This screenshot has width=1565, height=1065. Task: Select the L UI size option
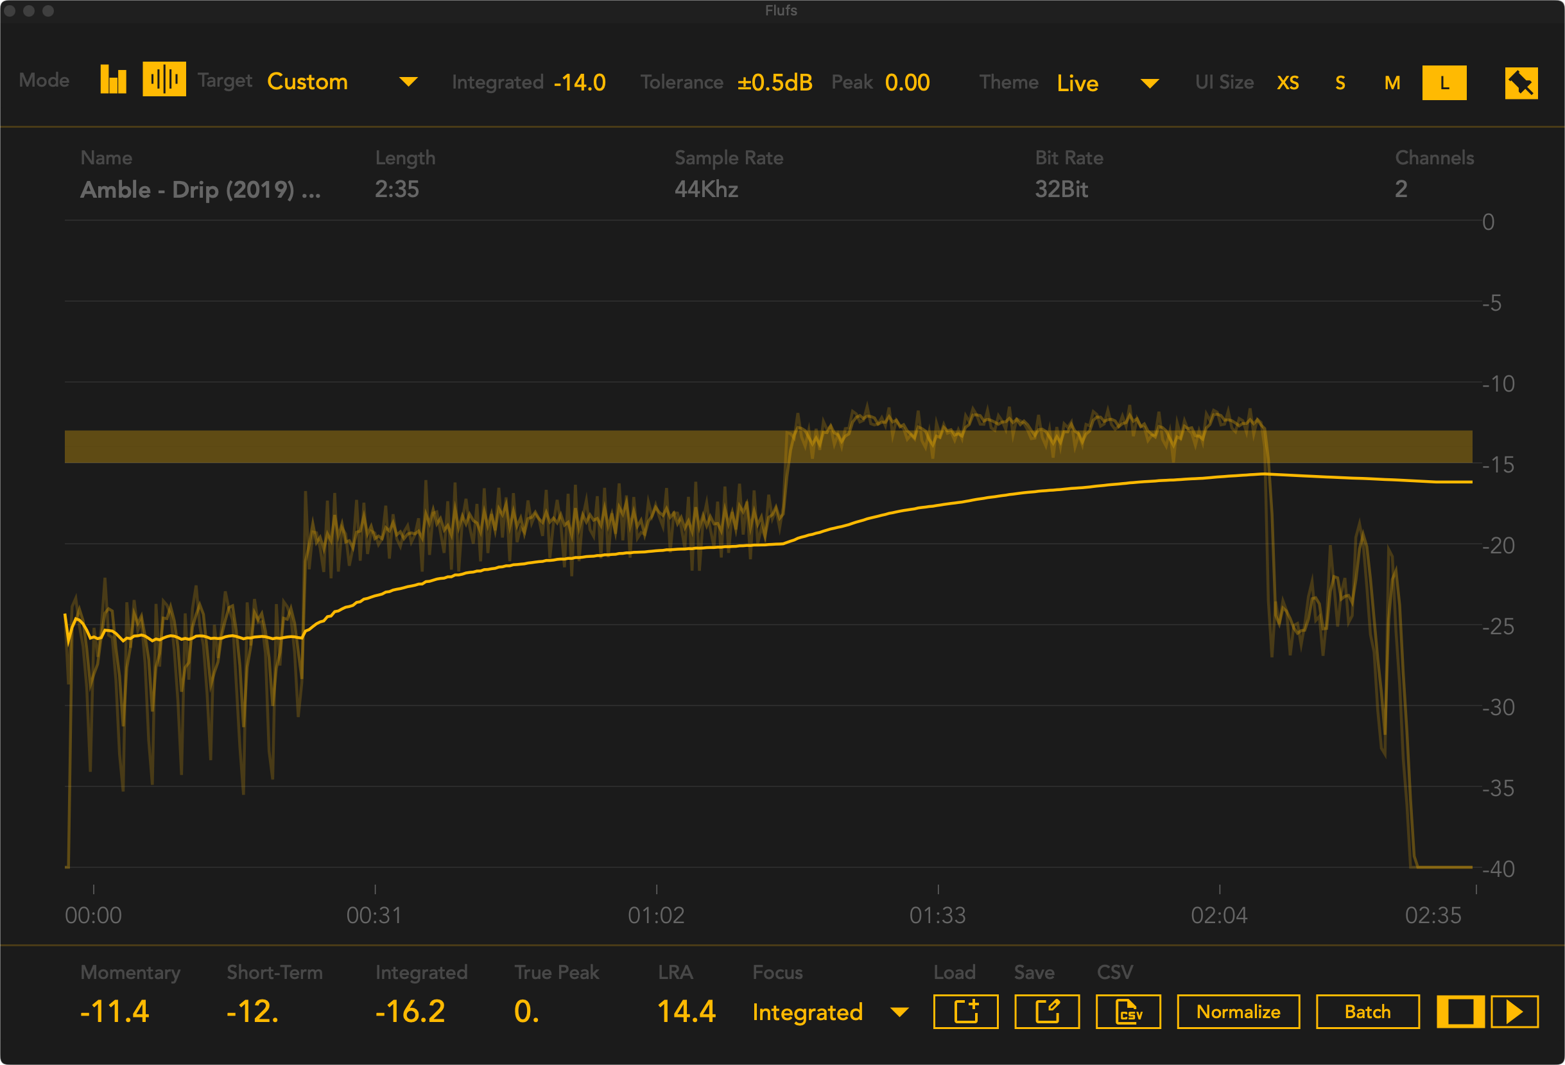click(x=1444, y=83)
